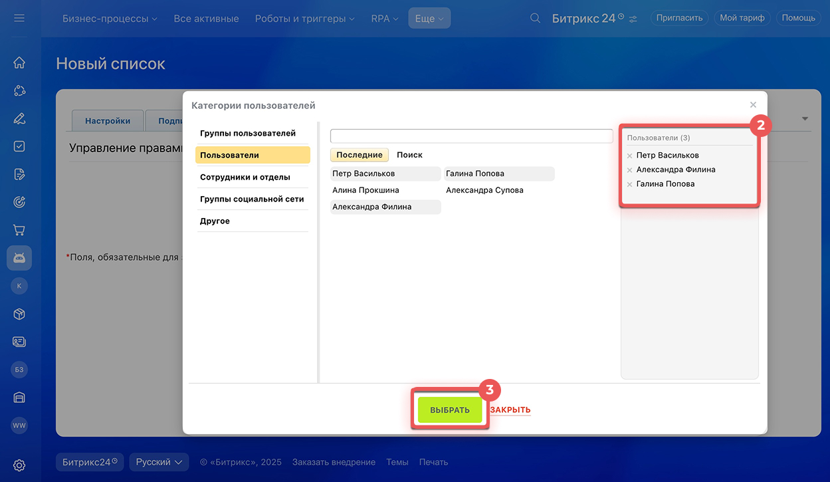
Task: Open the document edit icon in sidebar
Action: coord(19,174)
